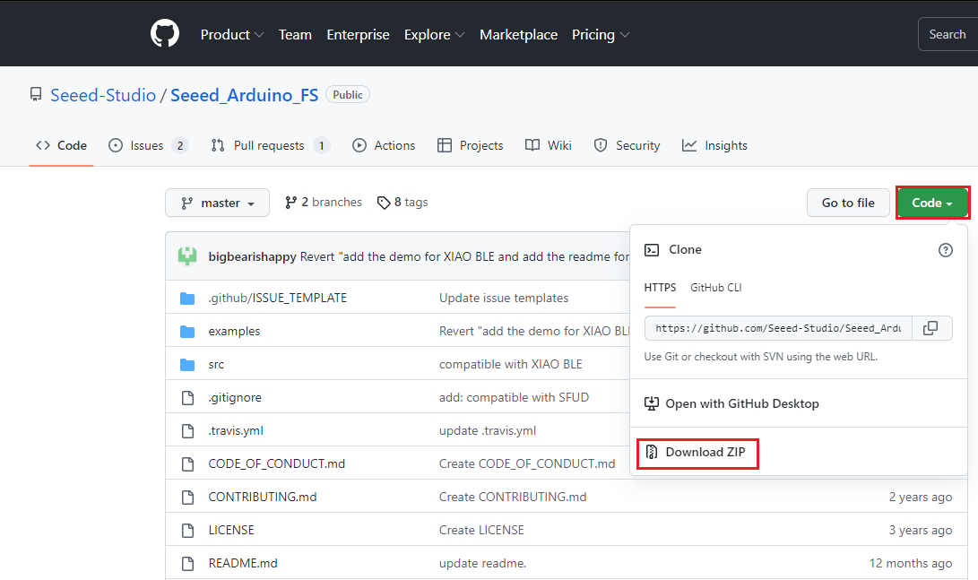Switch to the Projects tab

471,145
